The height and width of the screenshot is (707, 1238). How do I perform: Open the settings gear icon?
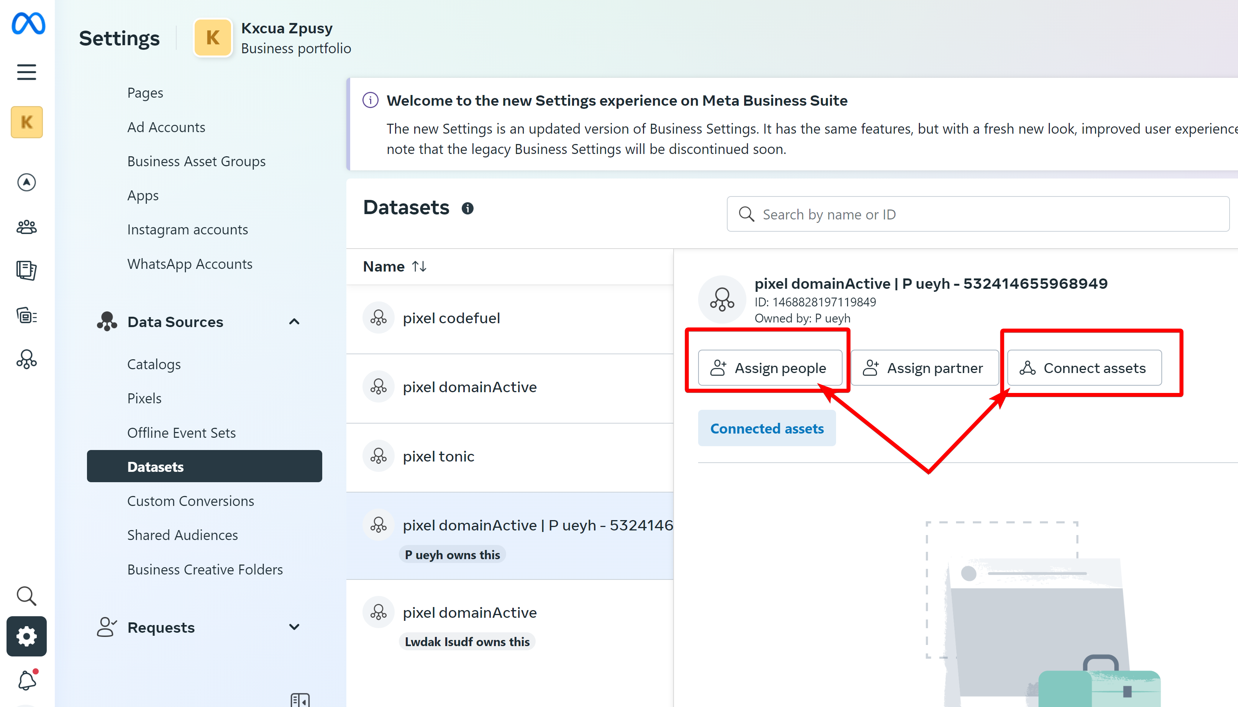pos(27,636)
